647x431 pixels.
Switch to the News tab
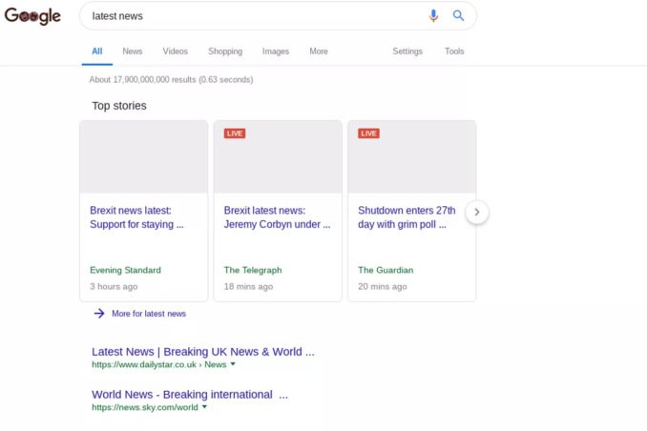pyautogui.click(x=133, y=51)
